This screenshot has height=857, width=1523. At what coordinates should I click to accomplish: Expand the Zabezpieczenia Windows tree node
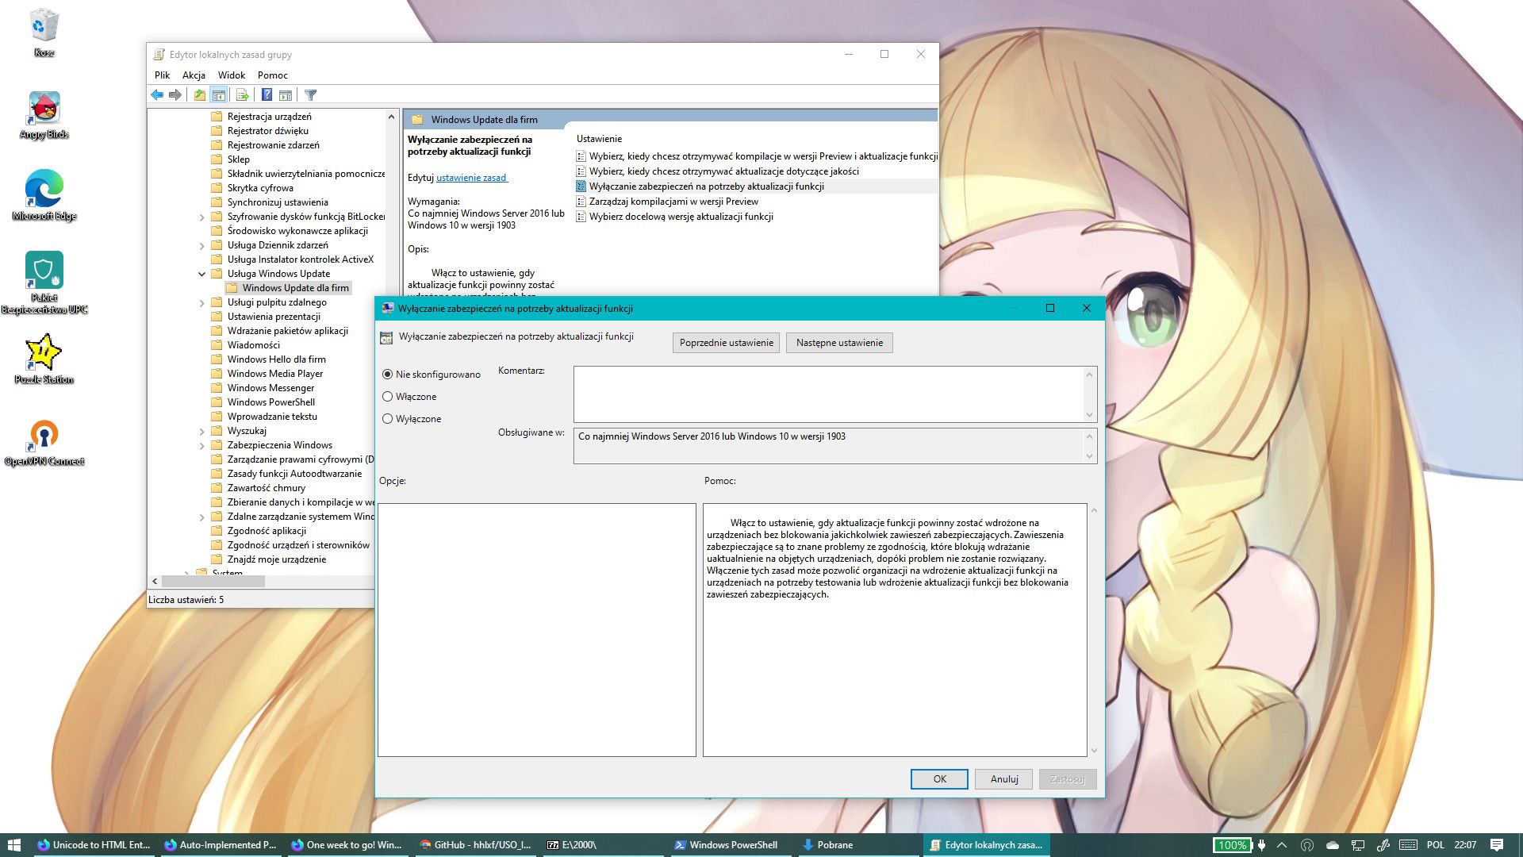(x=202, y=446)
